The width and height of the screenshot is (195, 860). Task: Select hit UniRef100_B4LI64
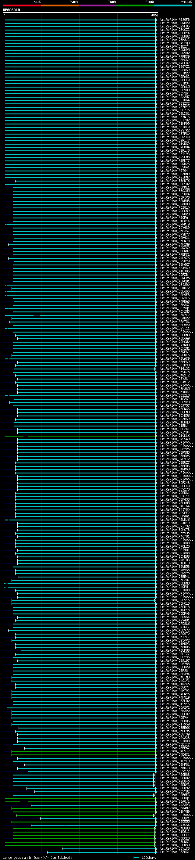pyautogui.click(x=175, y=506)
